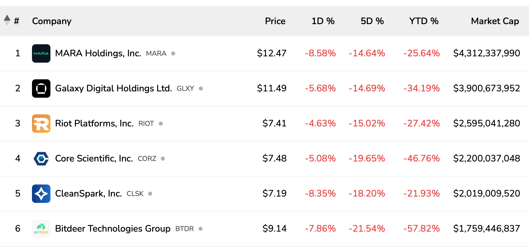Click the gray status dot beside BTDR ticker

(201, 229)
